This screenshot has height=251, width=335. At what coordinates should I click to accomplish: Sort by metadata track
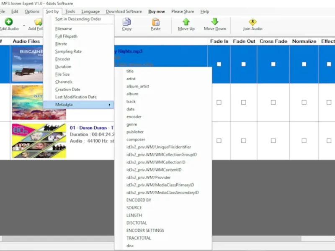[x=163, y=101]
